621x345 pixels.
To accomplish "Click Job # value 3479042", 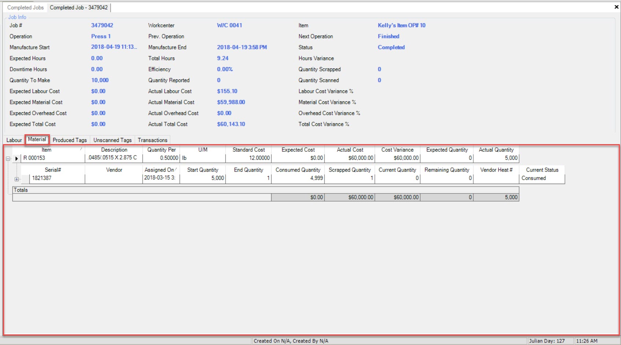I will [102, 25].
